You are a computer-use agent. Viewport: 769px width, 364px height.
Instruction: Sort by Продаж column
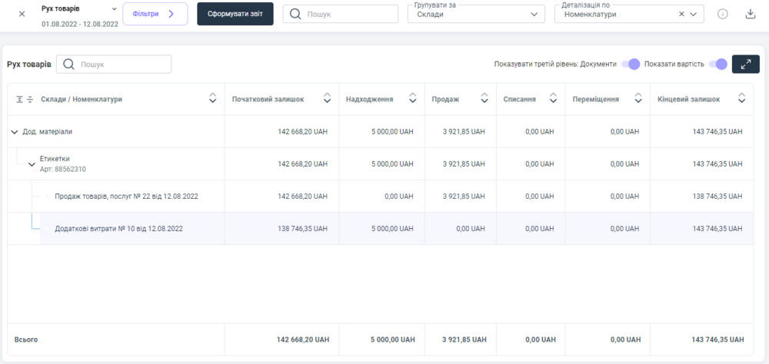click(x=484, y=98)
